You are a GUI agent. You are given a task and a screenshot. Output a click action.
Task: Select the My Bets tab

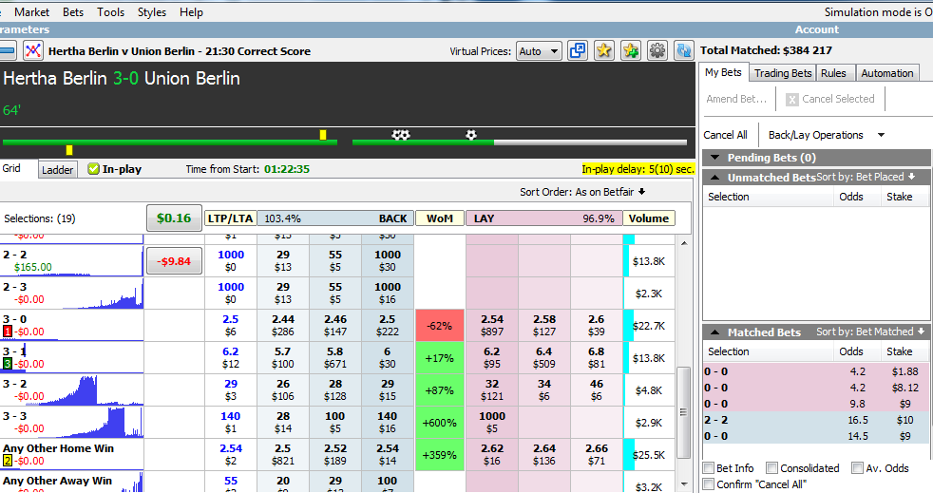pos(724,72)
